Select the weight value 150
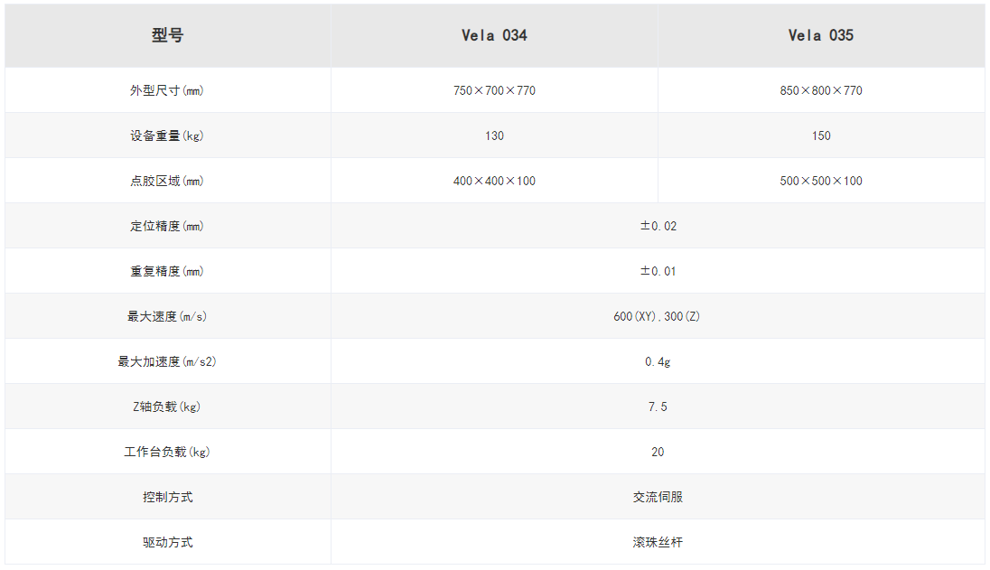This screenshot has height=570, width=990. pos(820,135)
